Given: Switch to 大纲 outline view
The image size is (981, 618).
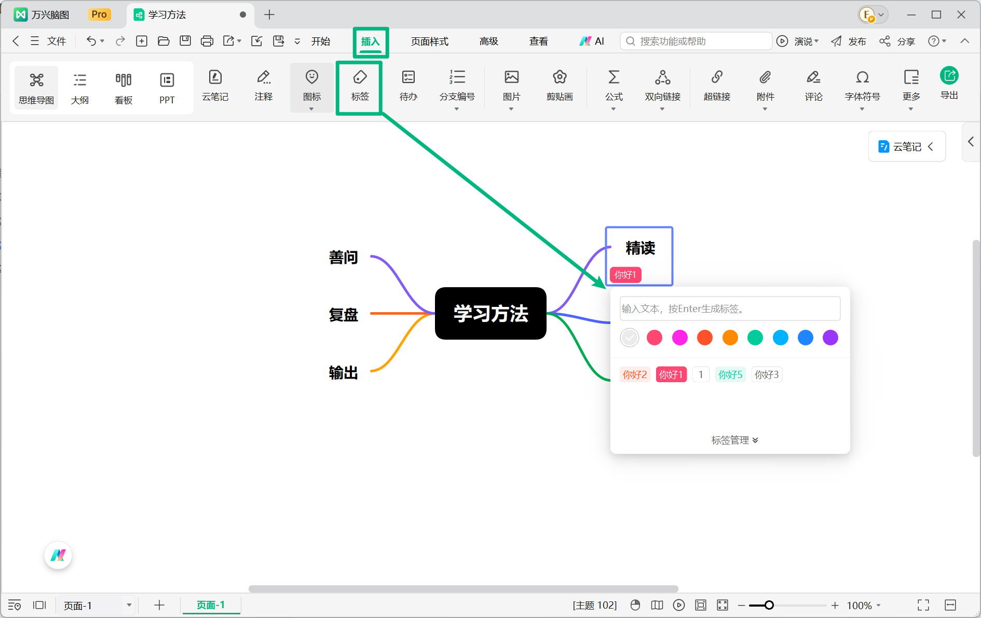Looking at the screenshot, I should coord(80,88).
